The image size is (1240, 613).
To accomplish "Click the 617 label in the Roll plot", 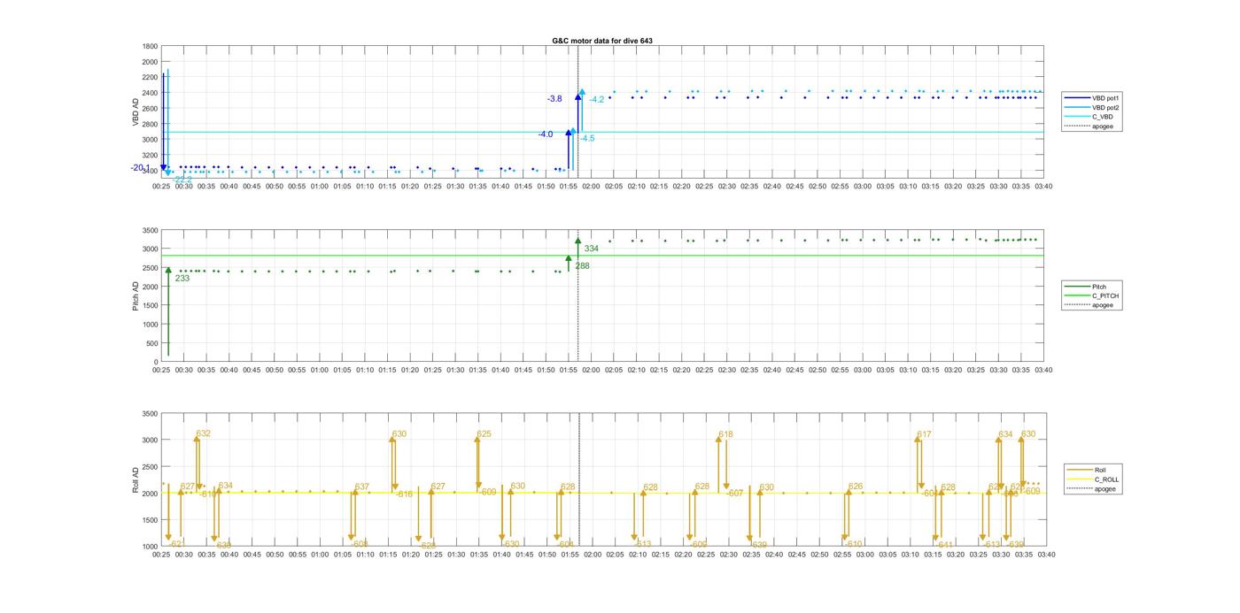I will click(924, 434).
